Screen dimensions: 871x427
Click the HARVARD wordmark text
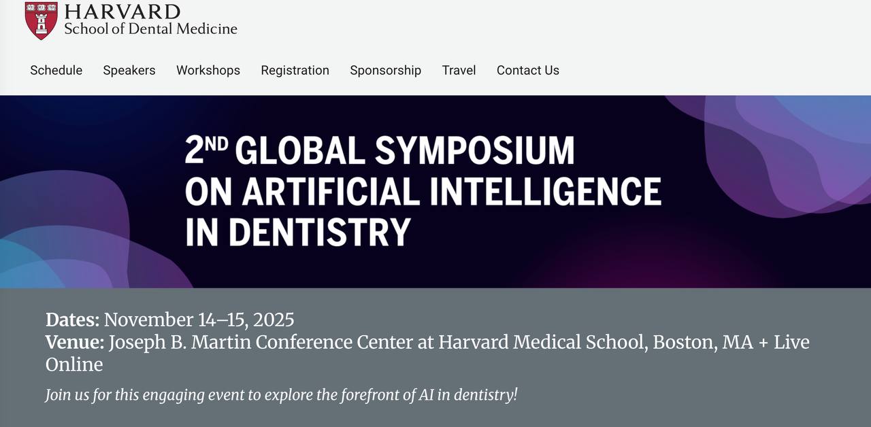click(x=122, y=12)
